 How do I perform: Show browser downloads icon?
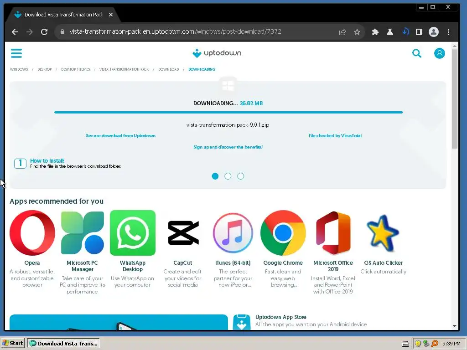pyautogui.click(x=405, y=31)
